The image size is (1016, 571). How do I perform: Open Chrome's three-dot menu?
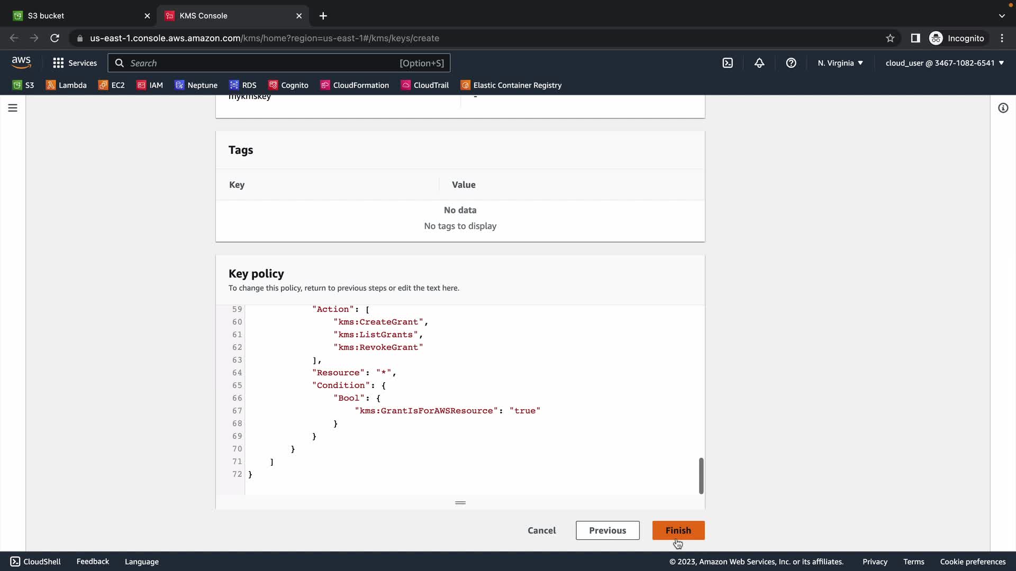click(x=1002, y=38)
